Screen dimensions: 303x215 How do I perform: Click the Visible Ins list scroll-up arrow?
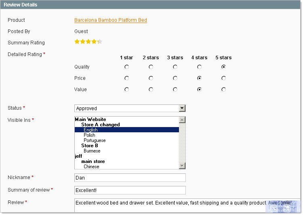click(182, 120)
